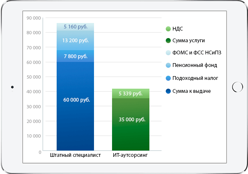Click the Сумма услуги legend dot
The width and height of the screenshot is (248, 174).
tap(168, 41)
